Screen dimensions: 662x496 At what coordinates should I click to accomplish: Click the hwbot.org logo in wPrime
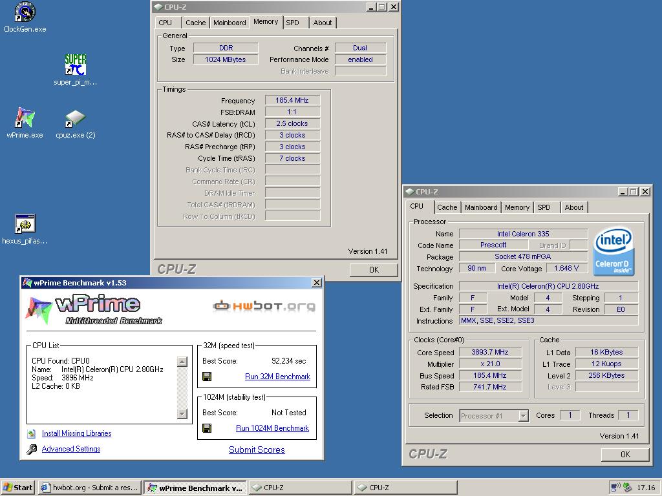264,305
